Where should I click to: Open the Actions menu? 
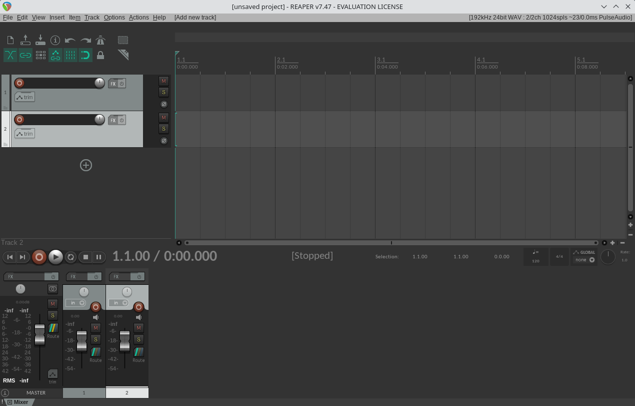click(x=139, y=17)
